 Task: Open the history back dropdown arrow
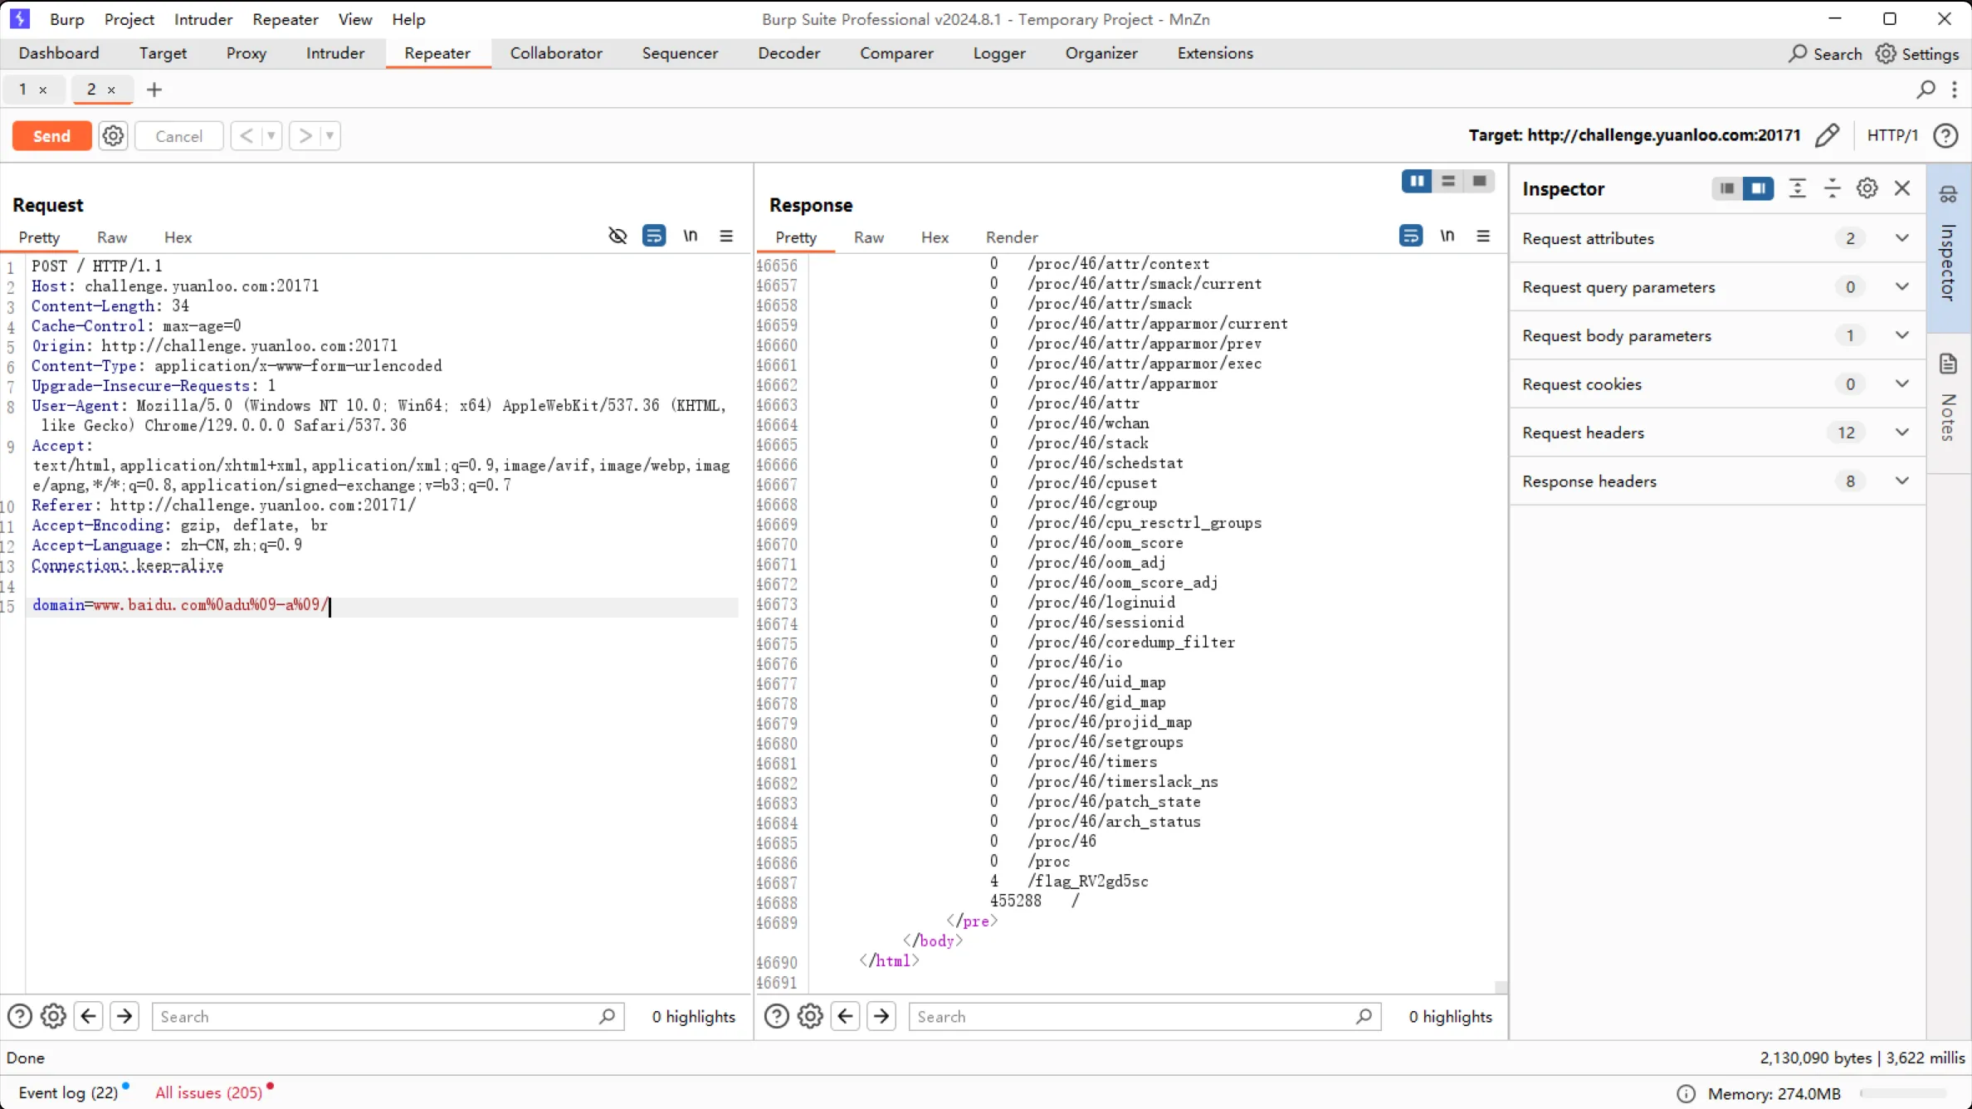271,135
